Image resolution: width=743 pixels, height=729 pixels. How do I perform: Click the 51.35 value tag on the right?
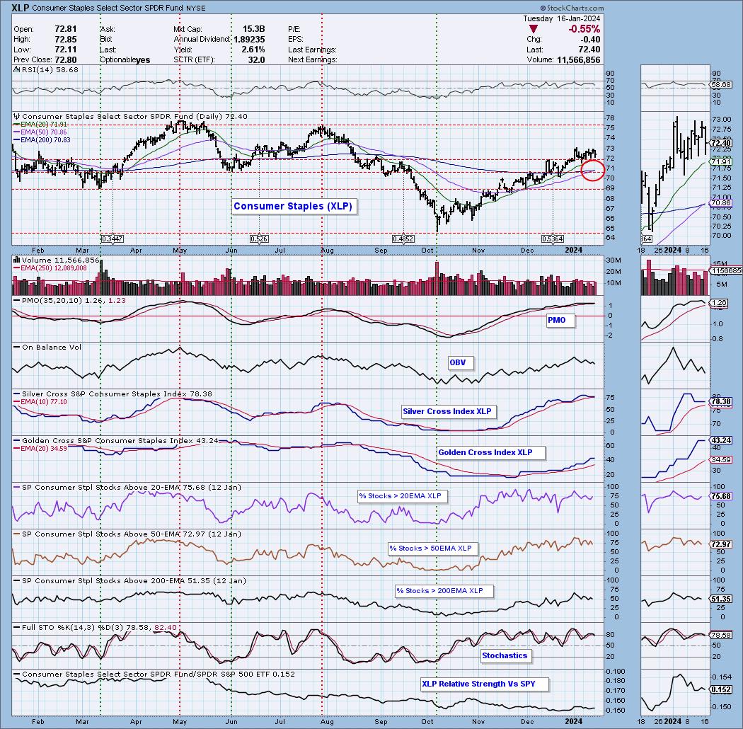coord(721,599)
